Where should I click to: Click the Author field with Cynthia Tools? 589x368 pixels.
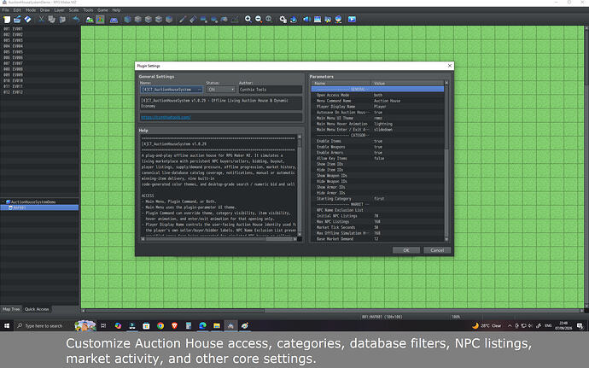(x=271, y=90)
